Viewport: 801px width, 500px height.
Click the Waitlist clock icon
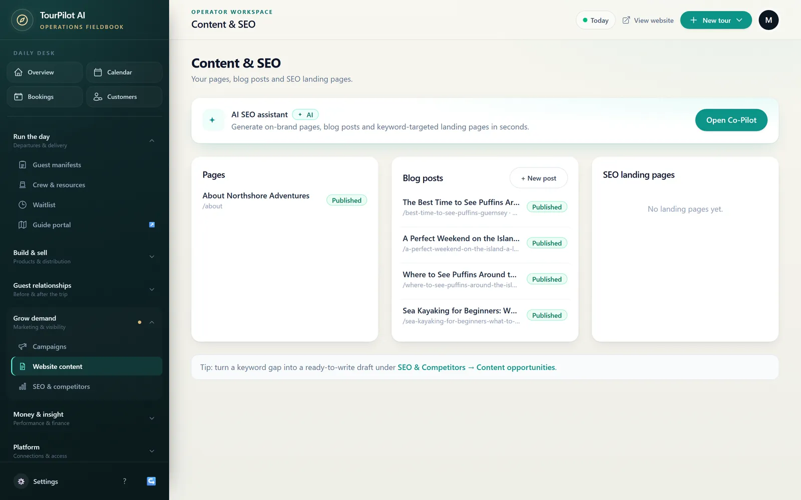23,205
